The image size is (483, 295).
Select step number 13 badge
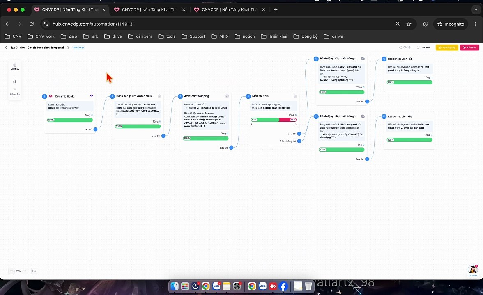coord(384,116)
